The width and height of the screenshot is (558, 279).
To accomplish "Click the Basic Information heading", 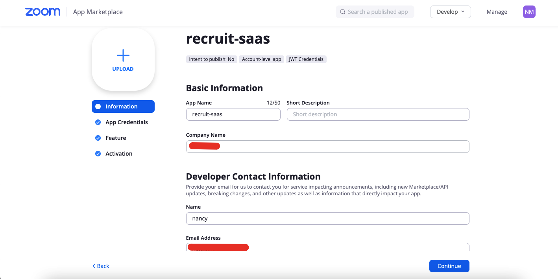I will point(224,88).
